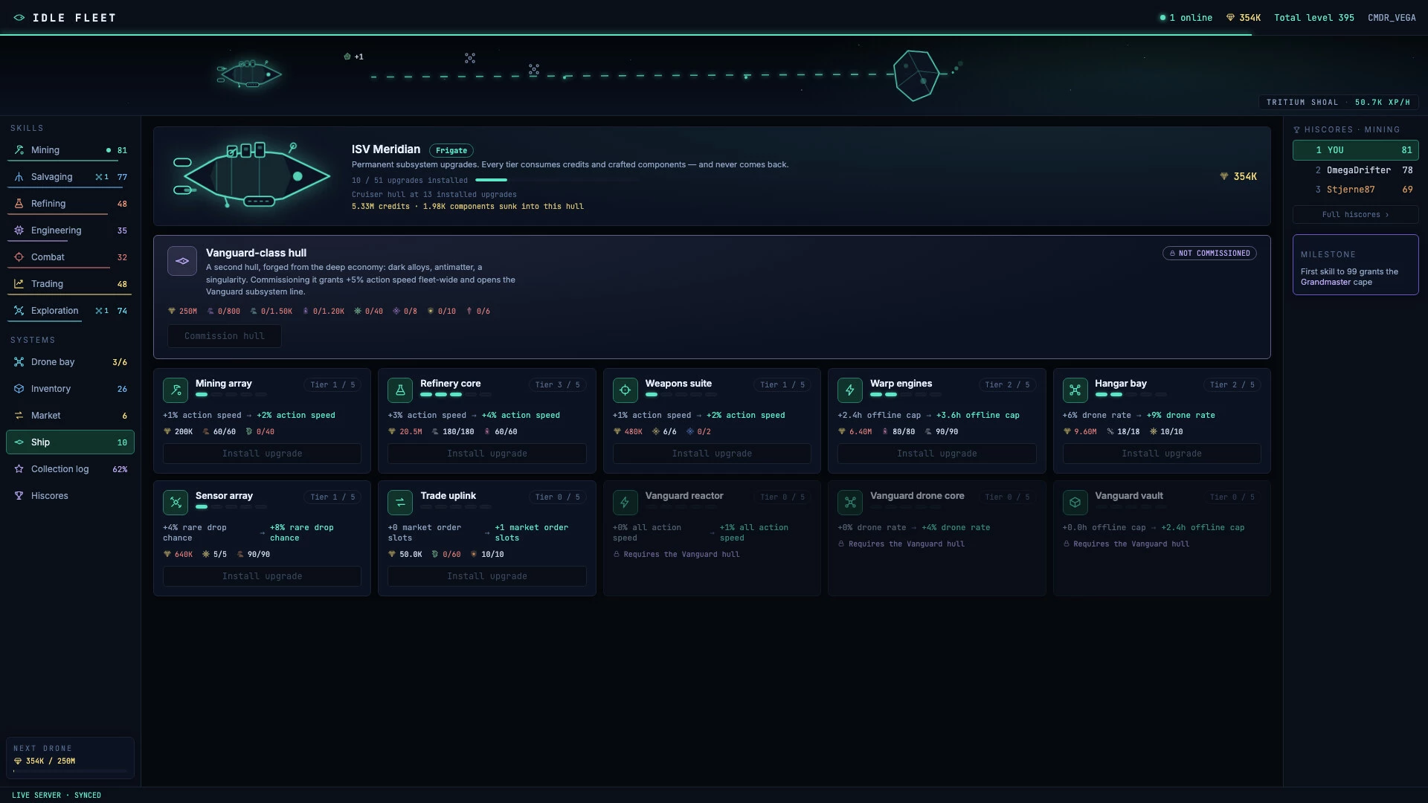1428x803 pixels.
Task: Click the Milestone Grandmaster cape card
Action: pos(1355,265)
